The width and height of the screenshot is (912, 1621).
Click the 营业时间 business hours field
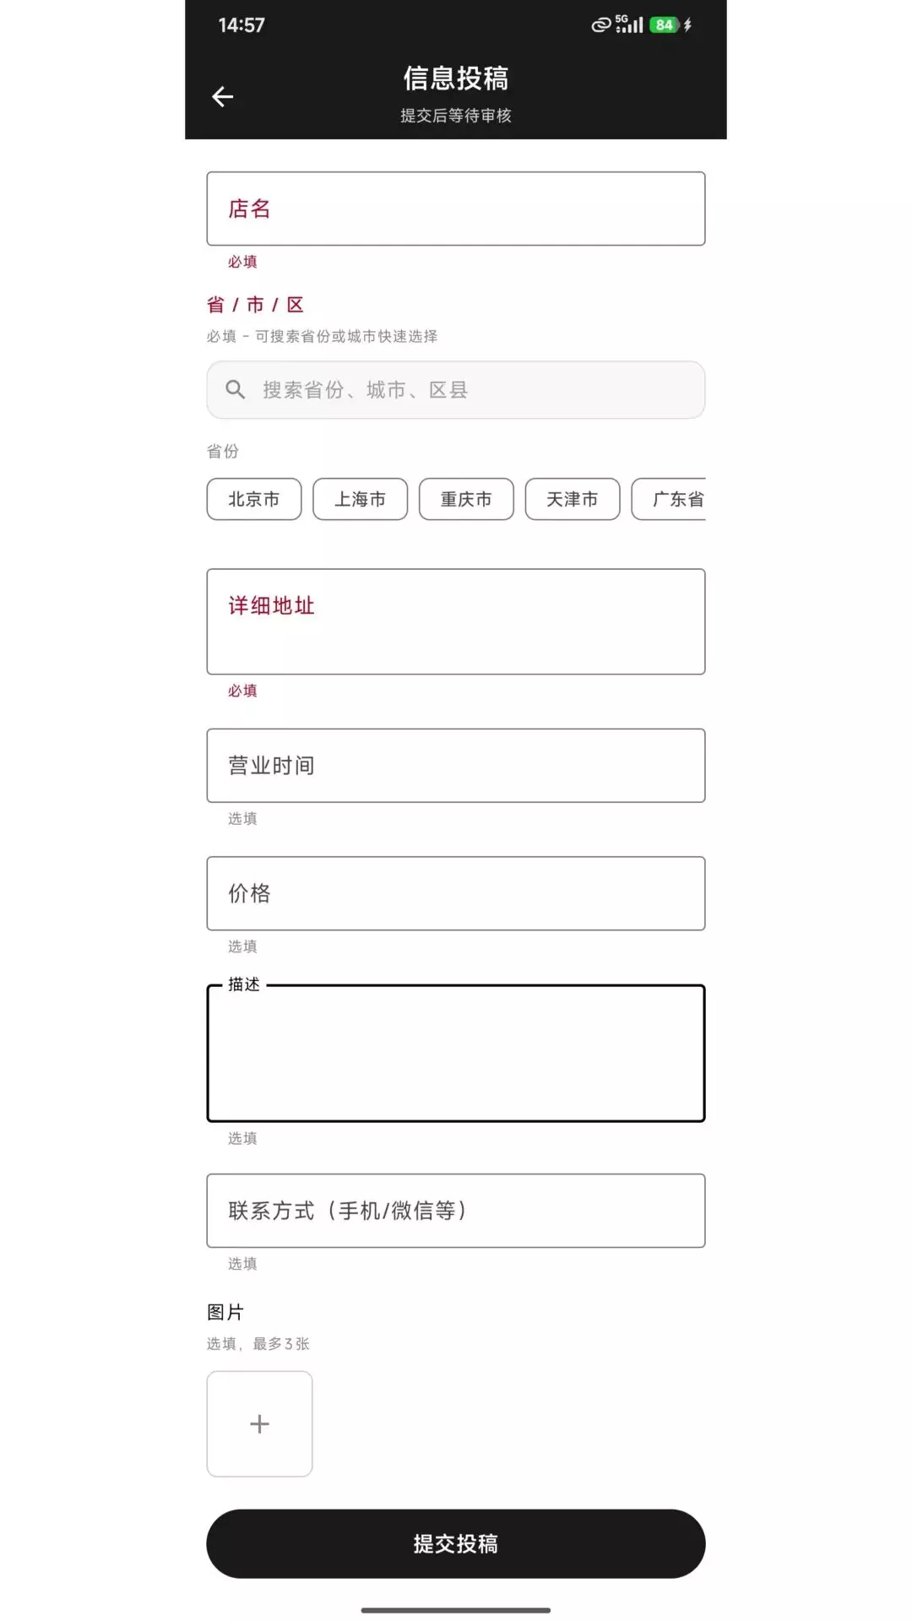[x=455, y=765]
